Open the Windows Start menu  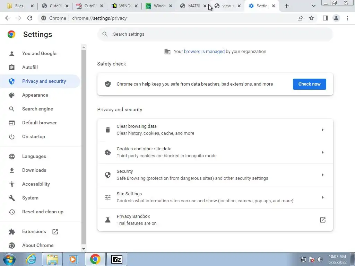click(9, 259)
